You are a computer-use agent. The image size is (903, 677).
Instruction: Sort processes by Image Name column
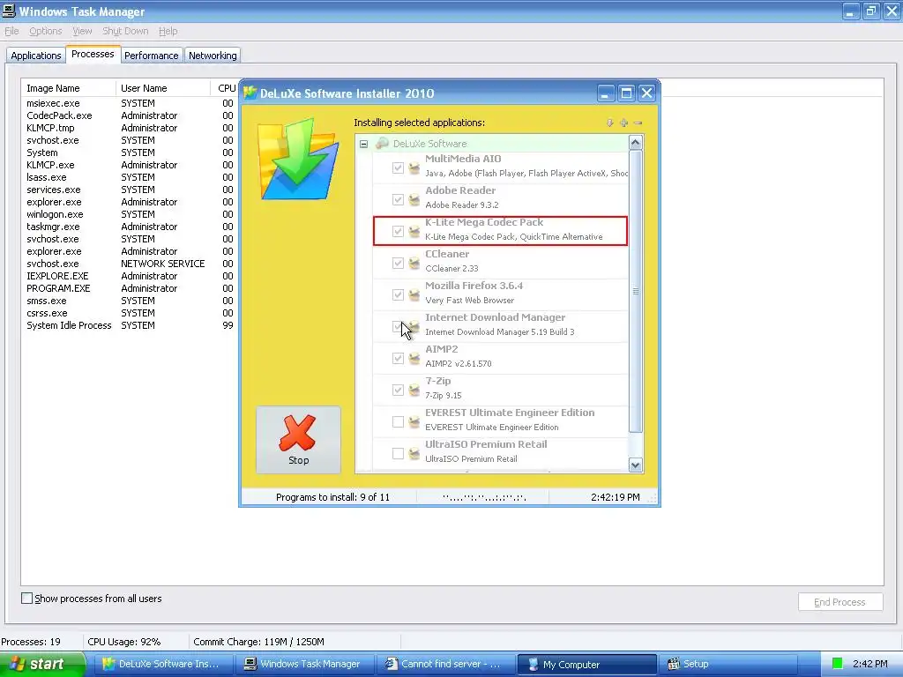tap(68, 88)
